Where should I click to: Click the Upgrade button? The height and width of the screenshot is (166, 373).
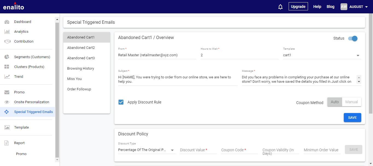tap(298, 7)
